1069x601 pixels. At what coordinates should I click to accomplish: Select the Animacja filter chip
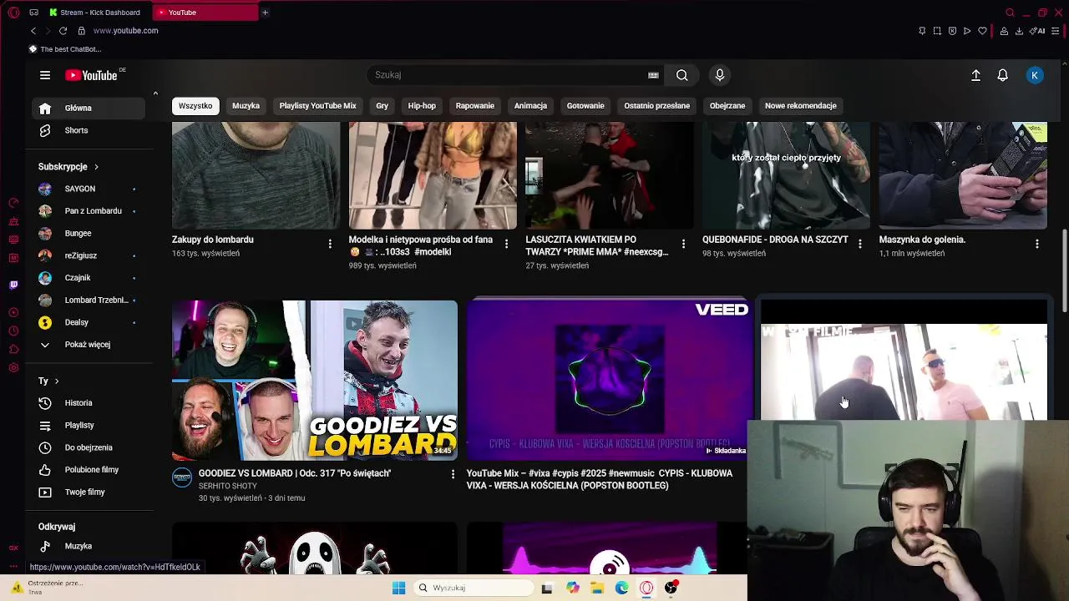530,106
